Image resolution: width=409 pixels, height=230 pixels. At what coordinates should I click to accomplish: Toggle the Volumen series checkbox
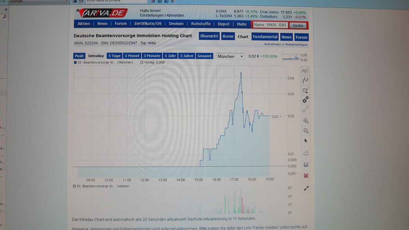tap(74, 186)
